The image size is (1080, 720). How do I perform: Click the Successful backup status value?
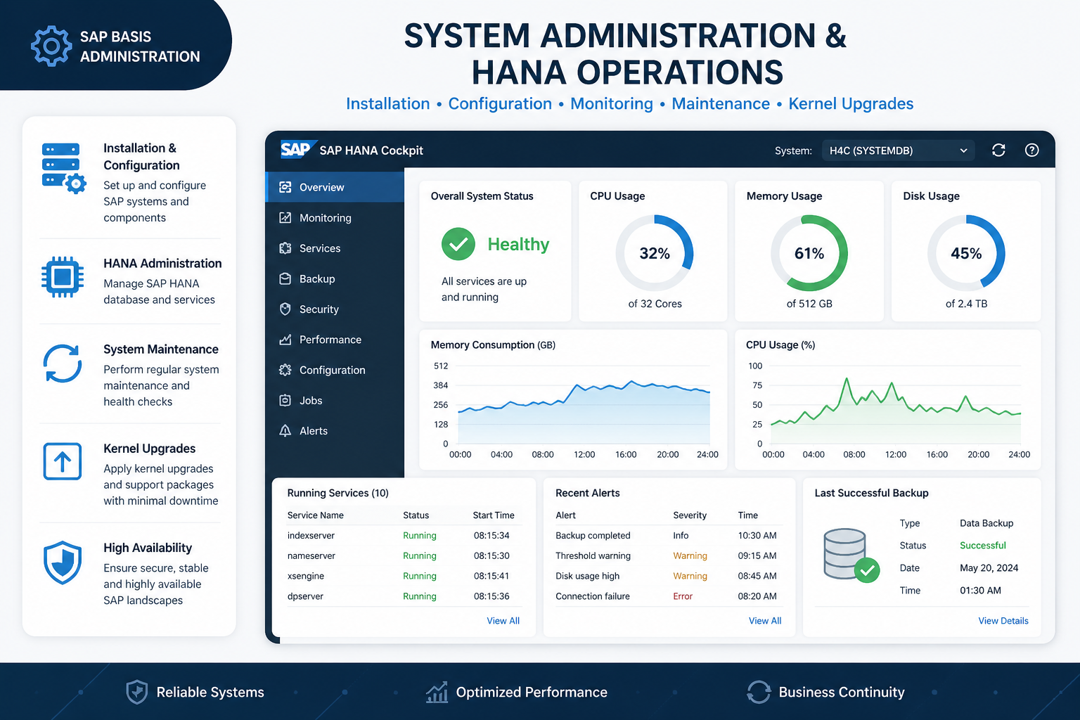tap(983, 546)
